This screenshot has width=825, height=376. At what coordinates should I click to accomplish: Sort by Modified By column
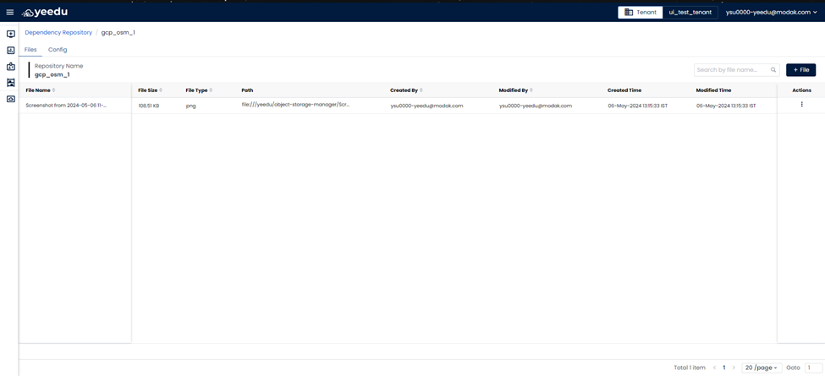point(532,90)
